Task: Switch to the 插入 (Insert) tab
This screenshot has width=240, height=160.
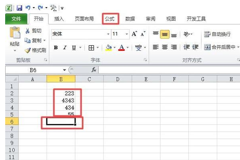Action: pyautogui.click(x=59, y=19)
